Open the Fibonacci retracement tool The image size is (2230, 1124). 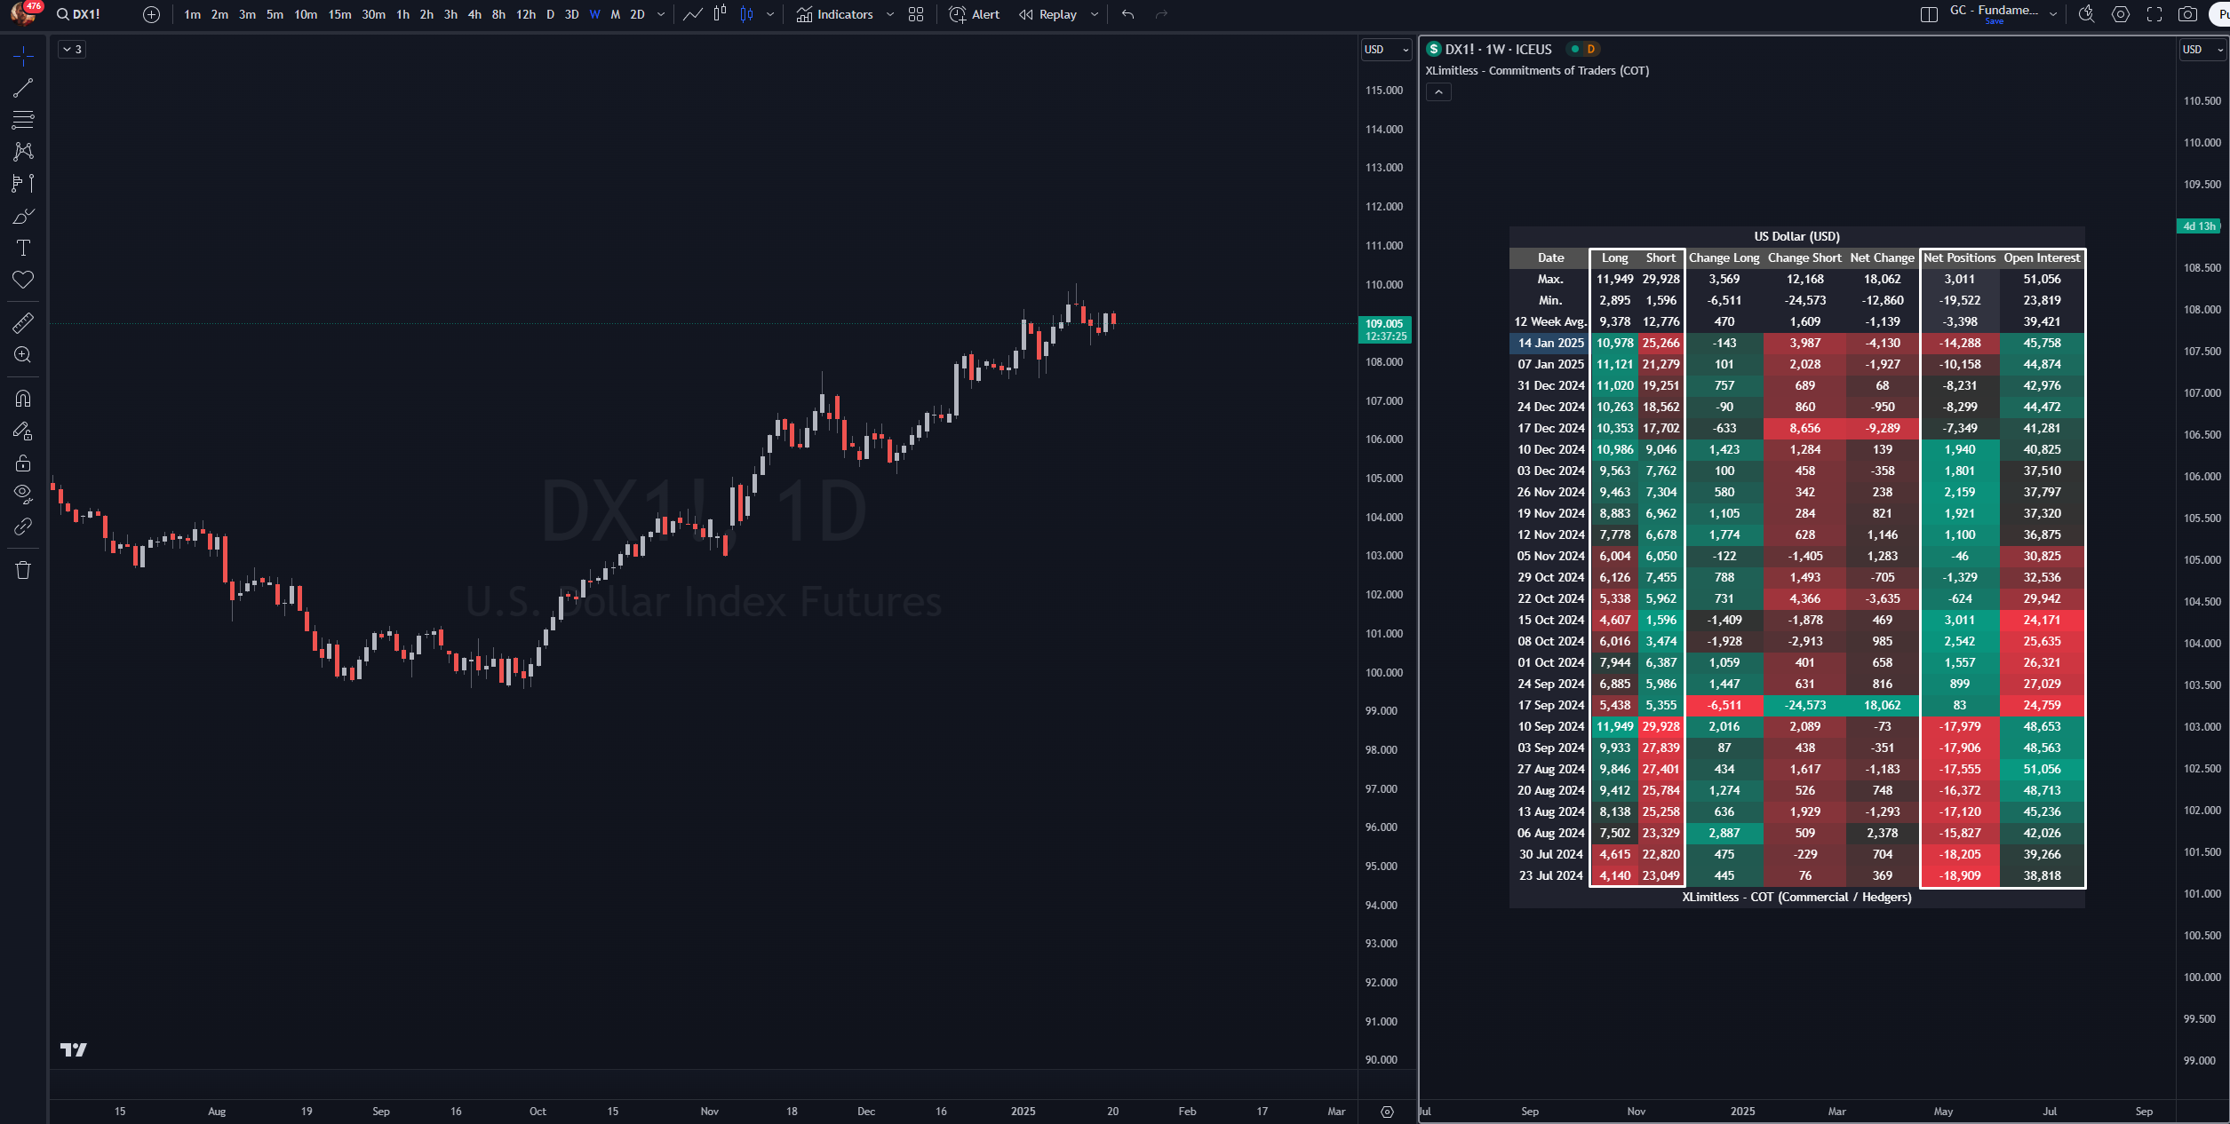(23, 120)
